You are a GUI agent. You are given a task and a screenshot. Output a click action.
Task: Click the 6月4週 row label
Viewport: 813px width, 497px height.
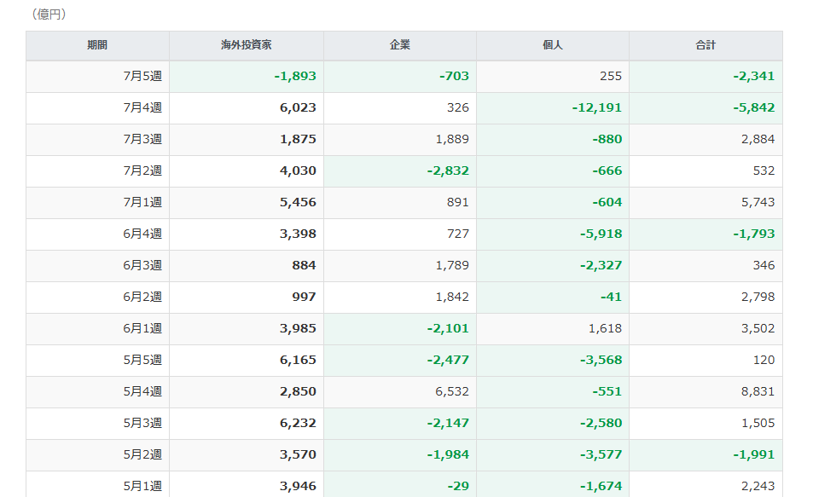(x=142, y=234)
